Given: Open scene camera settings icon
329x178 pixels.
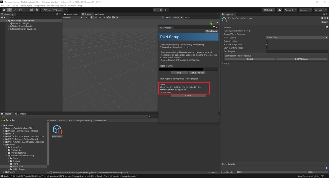Looking at the screenshot, I should click(168, 18).
